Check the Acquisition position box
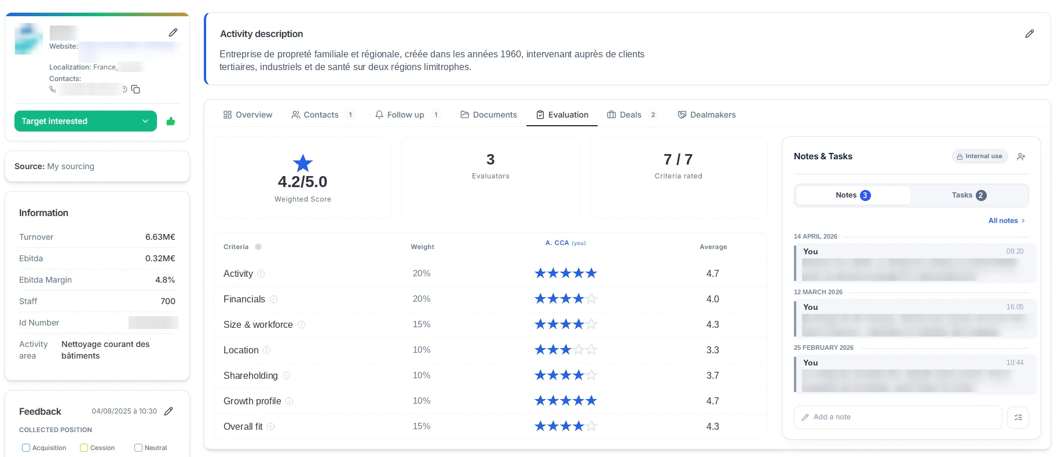Screen dimensions: 1058x457 [25, 448]
